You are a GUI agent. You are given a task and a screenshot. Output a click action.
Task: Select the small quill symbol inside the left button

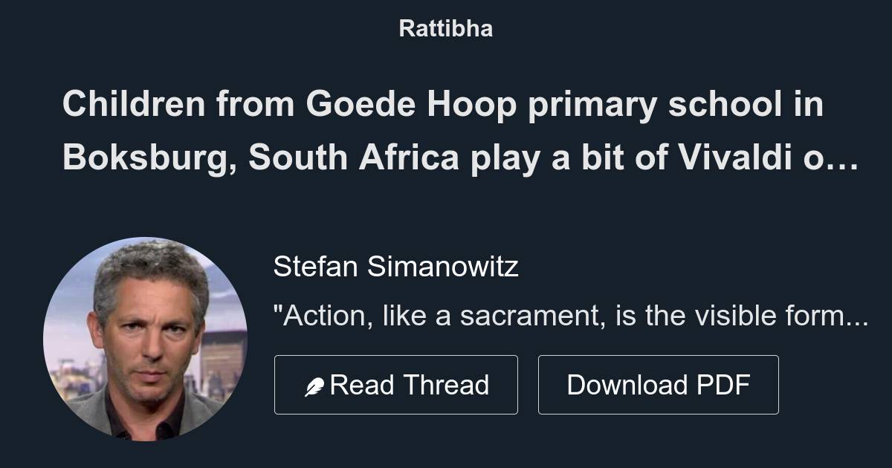coord(315,383)
